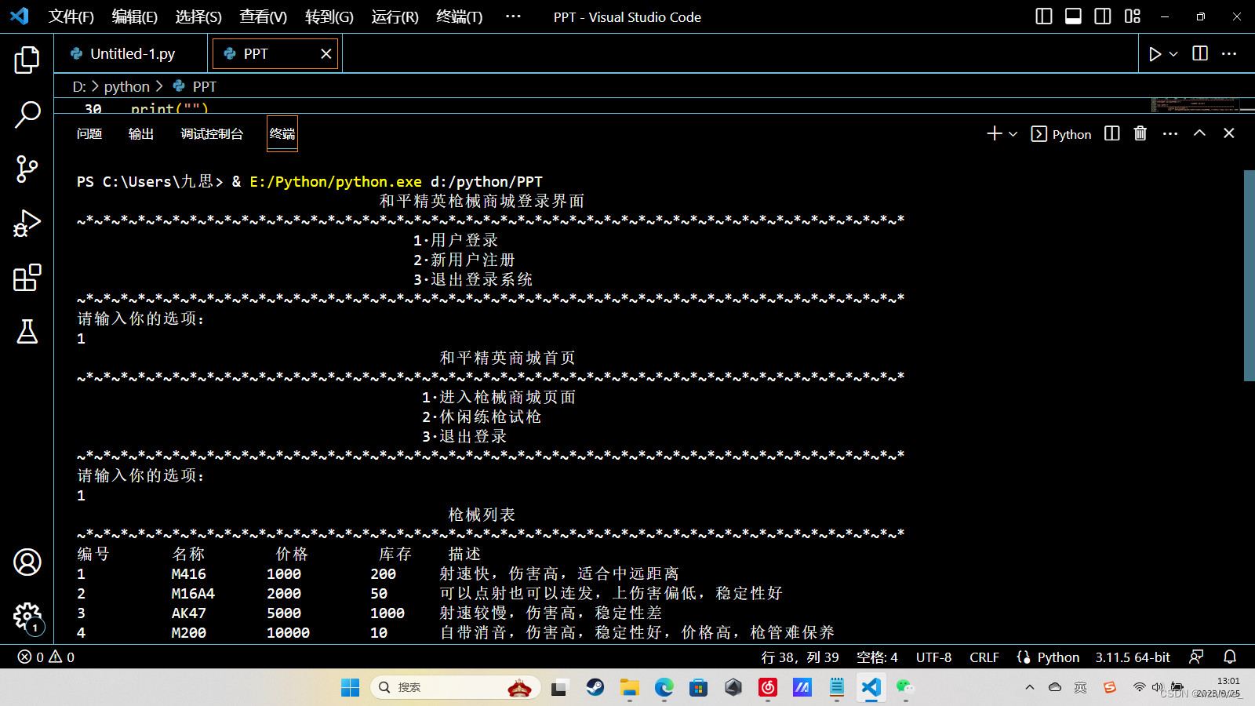This screenshot has width=1255, height=706.
Task: Click line and column status 行 38, 列 39
Action: pyautogui.click(x=800, y=657)
